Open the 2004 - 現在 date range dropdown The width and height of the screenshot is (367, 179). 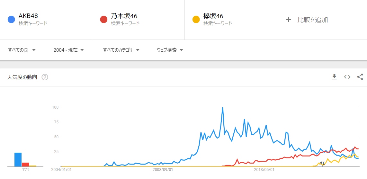point(68,50)
